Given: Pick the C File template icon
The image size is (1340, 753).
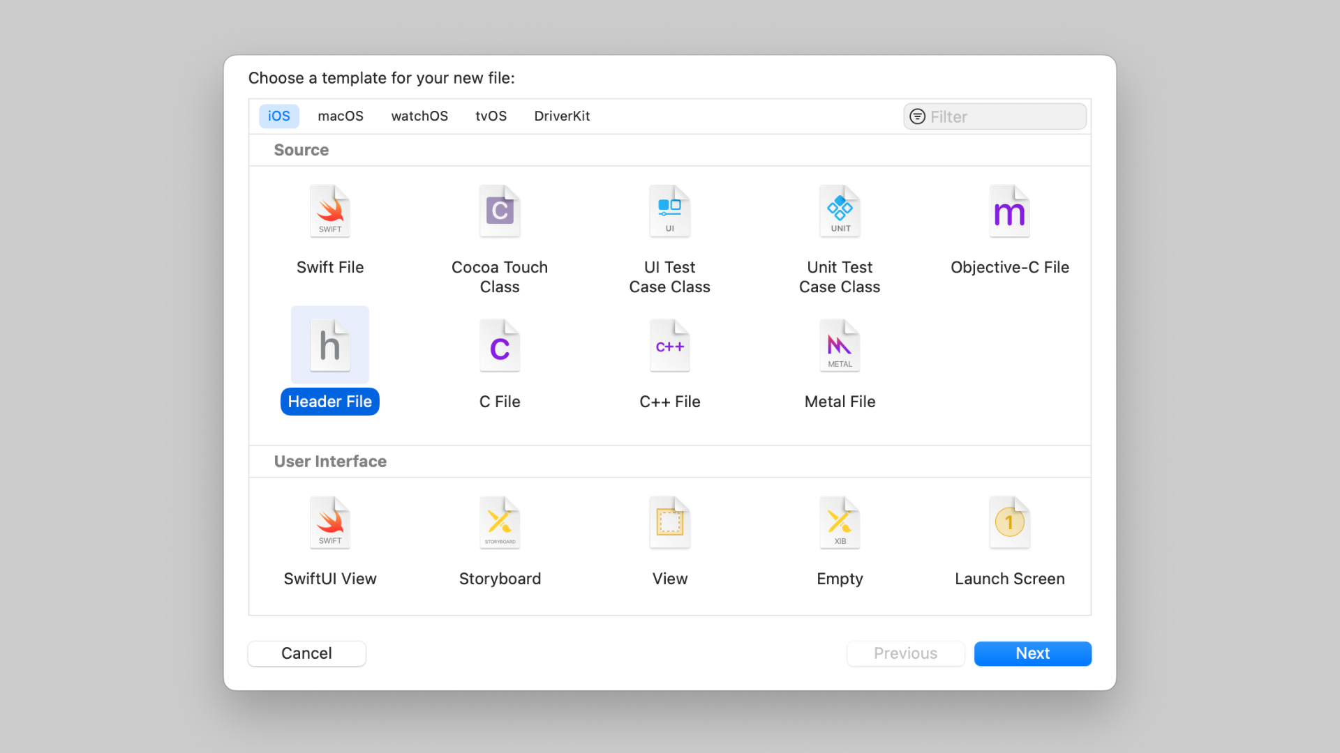Looking at the screenshot, I should coord(500,346).
